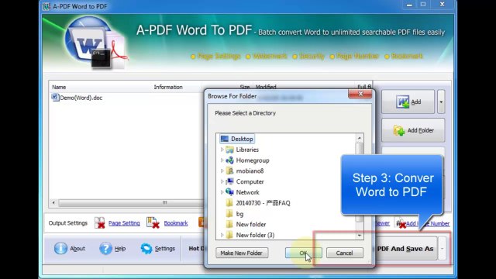This screenshot has width=496, height=279.
Task: Click the Page Setting link
Action: 124,223
